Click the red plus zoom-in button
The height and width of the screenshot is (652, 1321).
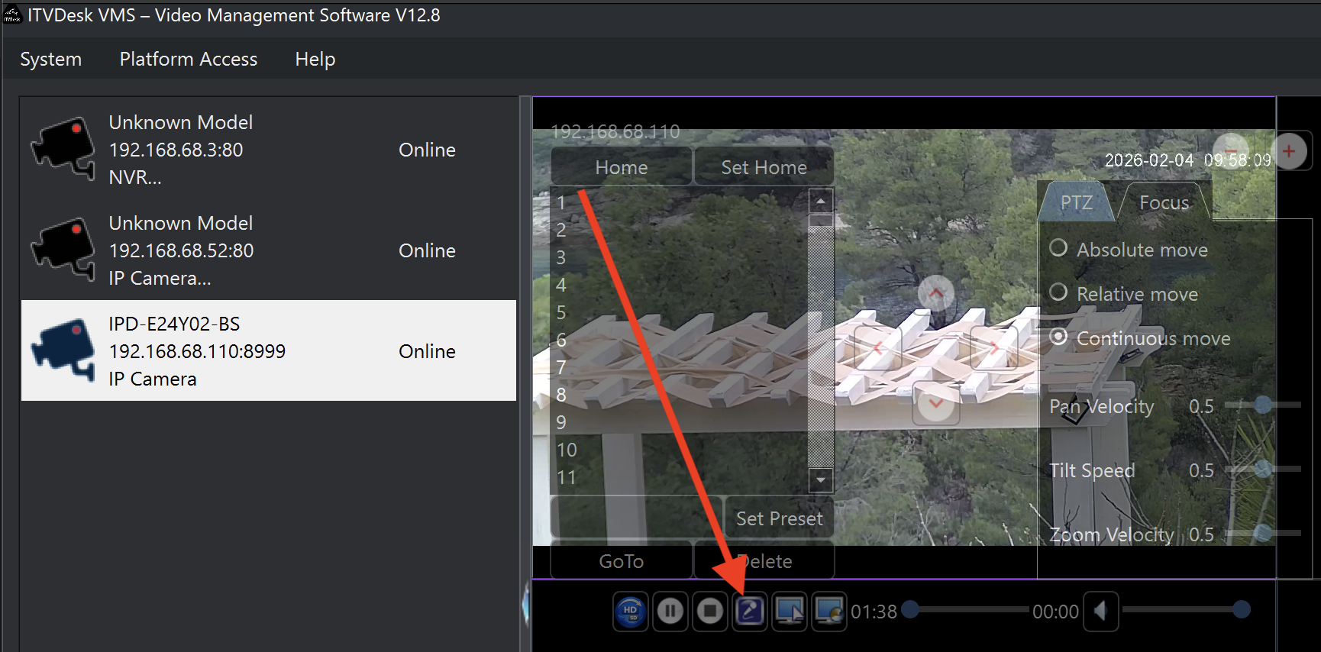[x=1289, y=151]
